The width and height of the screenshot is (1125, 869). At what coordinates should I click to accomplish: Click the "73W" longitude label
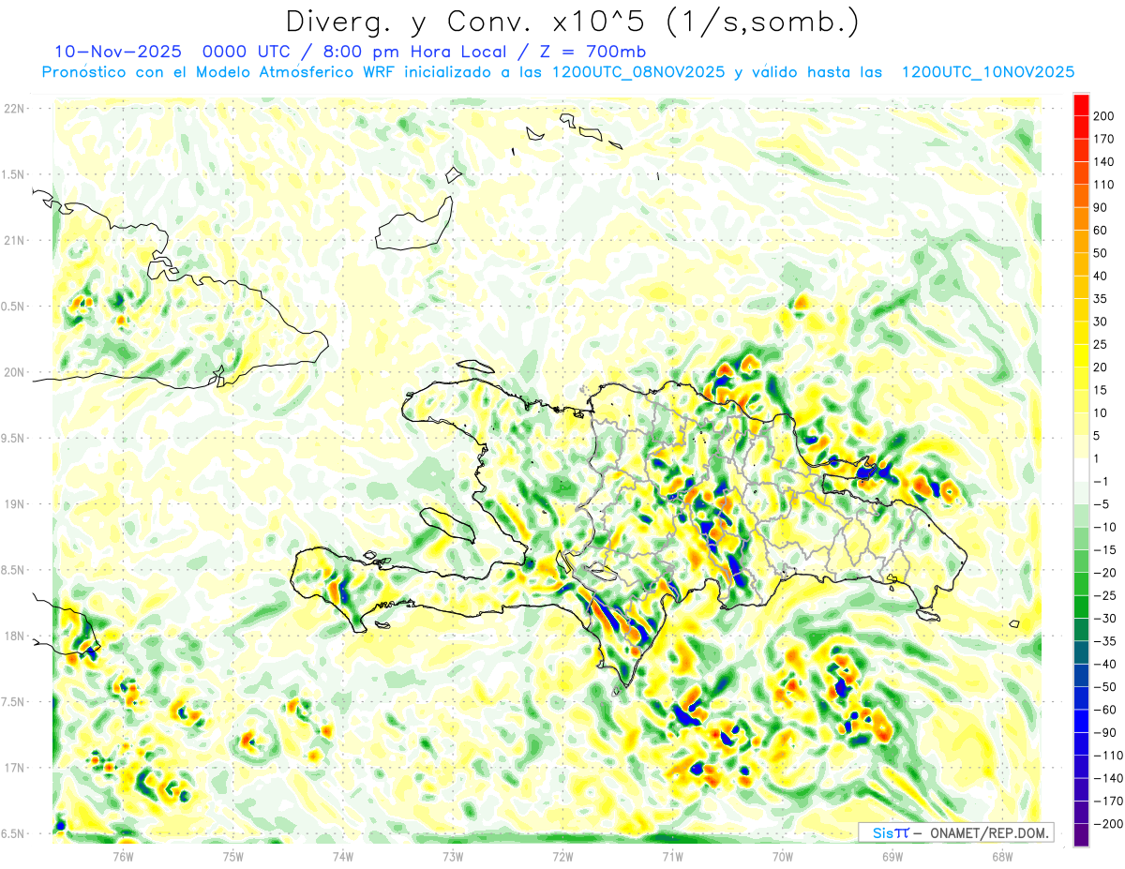(453, 856)
